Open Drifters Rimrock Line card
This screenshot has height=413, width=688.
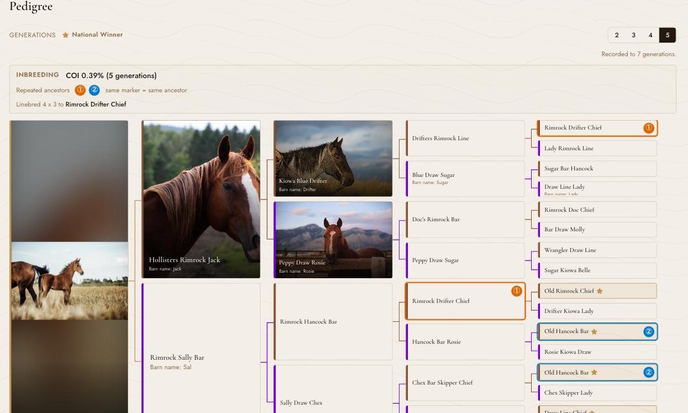(x=465, y=138)
